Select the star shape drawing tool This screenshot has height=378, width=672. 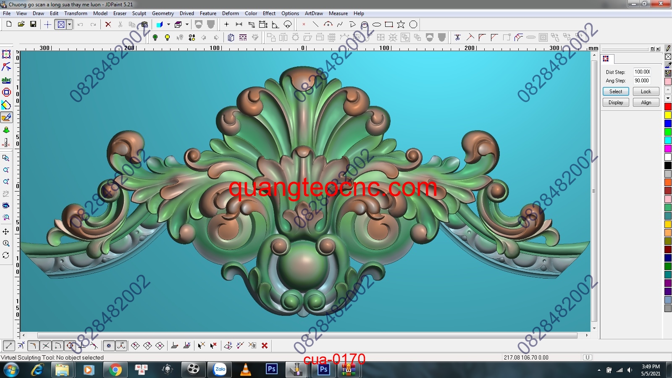401,24
